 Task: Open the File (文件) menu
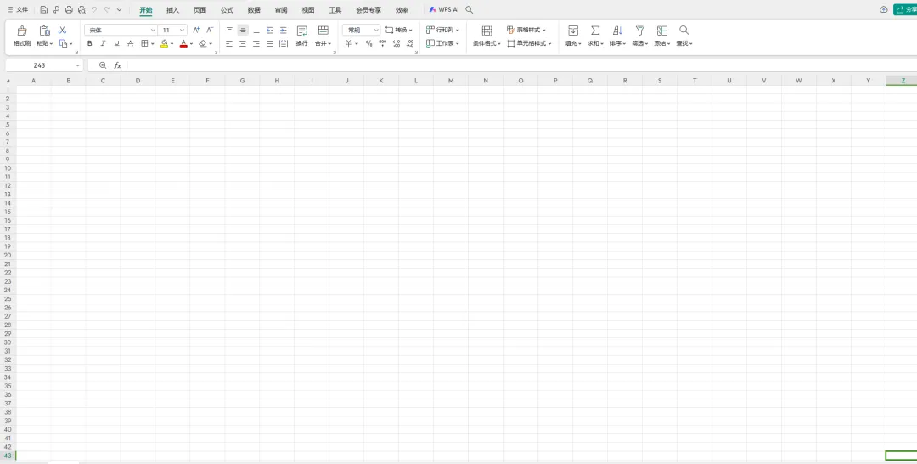point(18,10)
